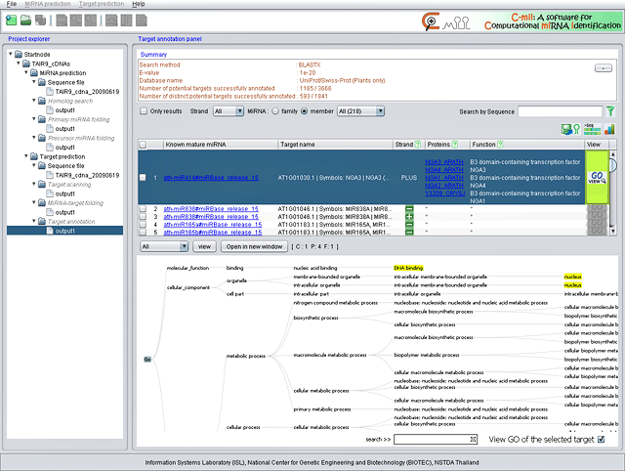Click the save hairpin result icon
This screenshot has height=471, width=625.
tap(570, 129)
